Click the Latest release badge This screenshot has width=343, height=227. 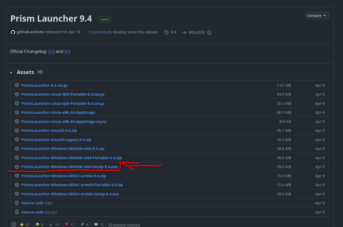(x=104, y=19)
